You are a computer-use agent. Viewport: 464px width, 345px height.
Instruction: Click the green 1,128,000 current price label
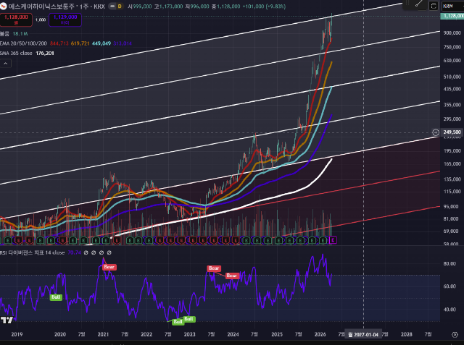point(452,16)
